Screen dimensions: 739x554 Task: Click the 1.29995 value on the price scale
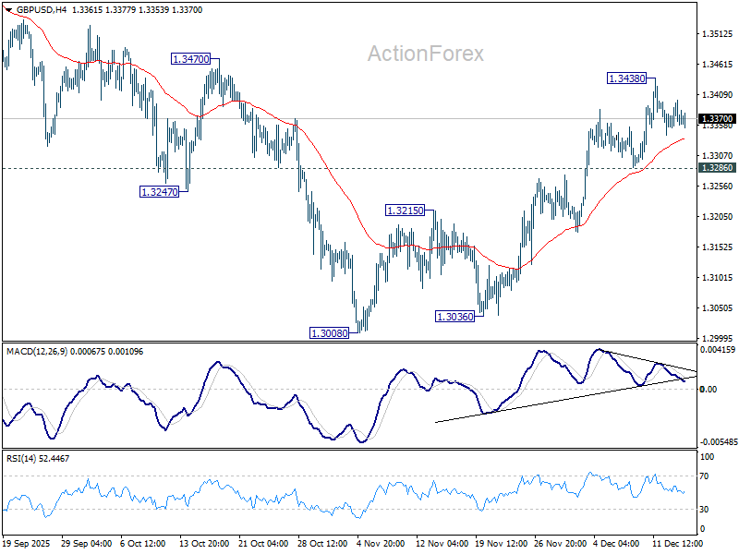(x=716, y=338)
